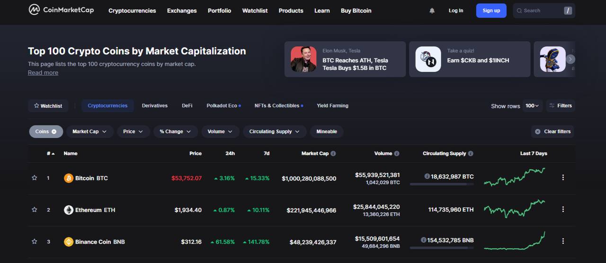Open the Filters button
This screenshot has width=606, height=263.
(x=560, y=106)
